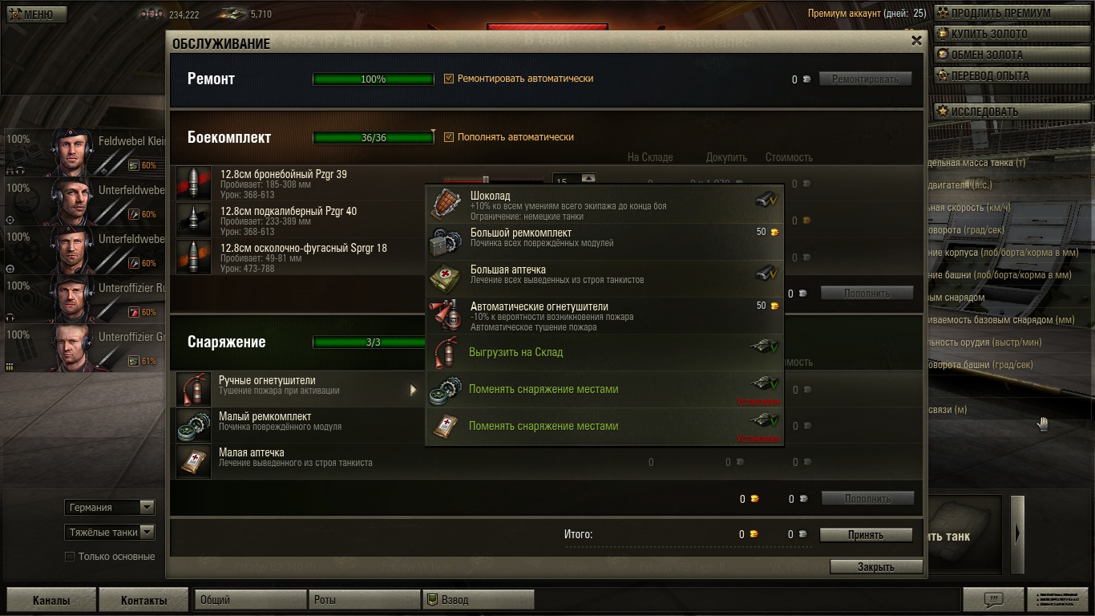
Task: Open the Тяжёлые танки type dropdown
Action: (x=110, y=532)
